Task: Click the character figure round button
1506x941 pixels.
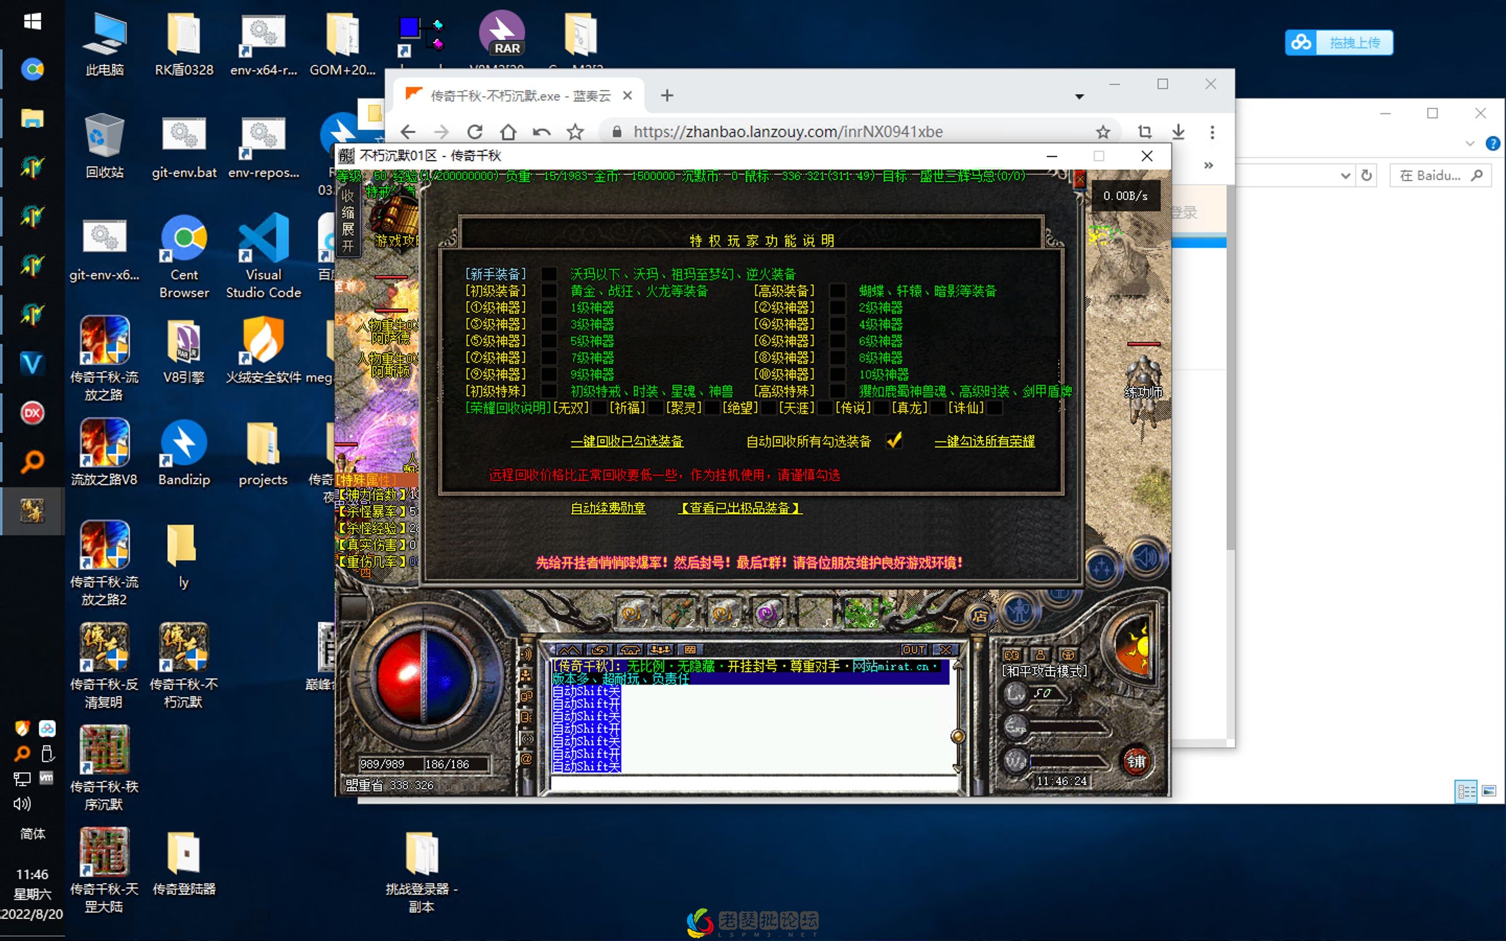Action: [x=1019, y=611]
